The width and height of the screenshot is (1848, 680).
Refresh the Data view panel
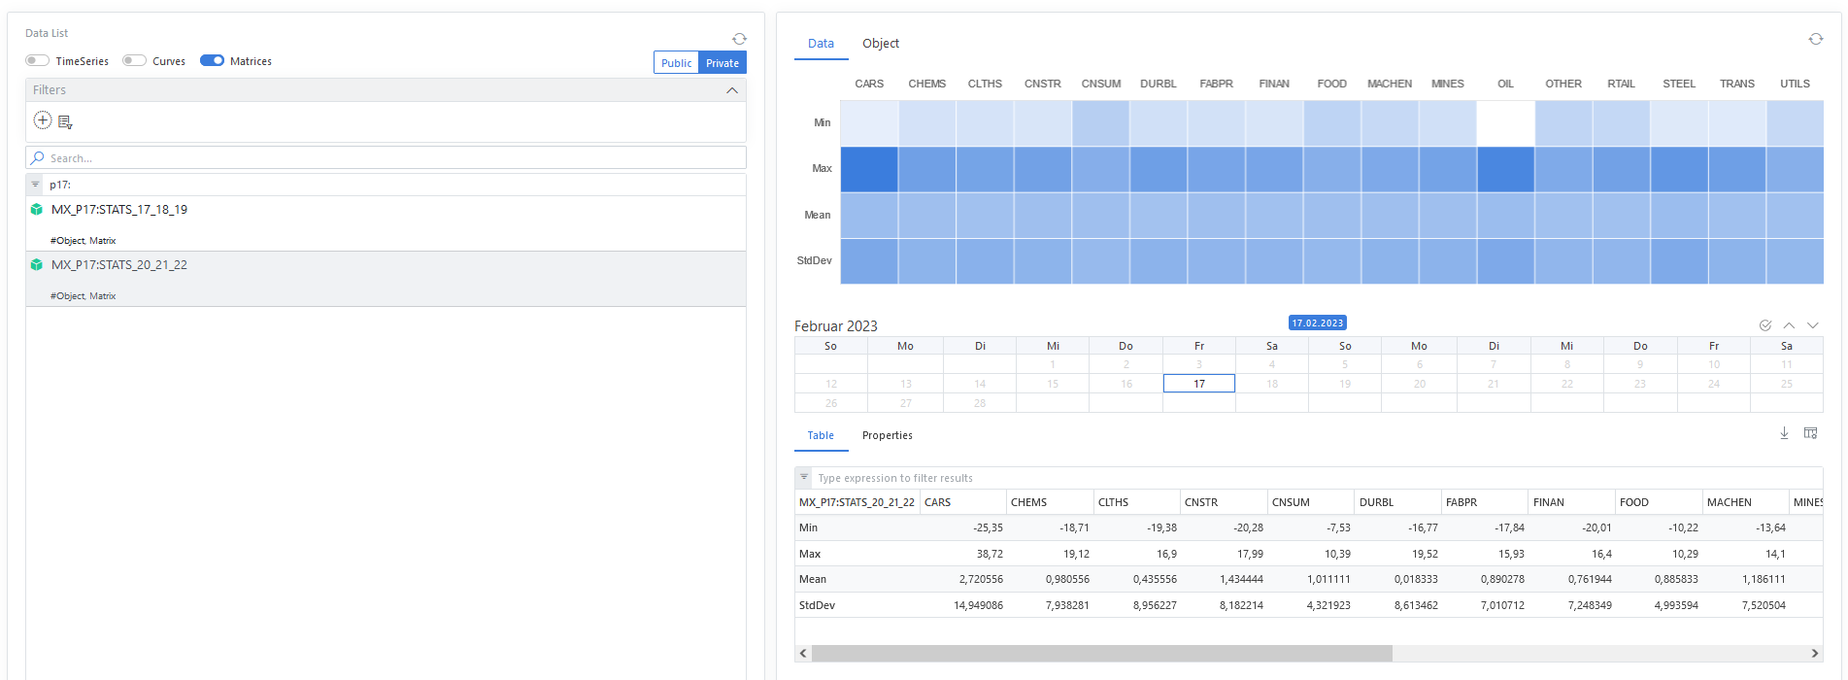(1815, 39)
